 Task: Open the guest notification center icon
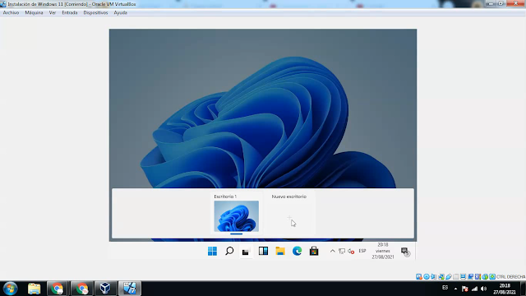click(405, 252)
